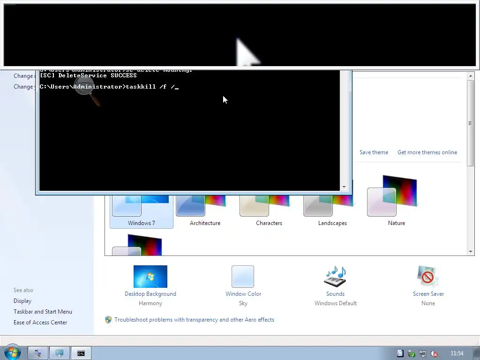Select the partly visible theme below Windows 7
The image size is (480, 360).
pos(137,245)
